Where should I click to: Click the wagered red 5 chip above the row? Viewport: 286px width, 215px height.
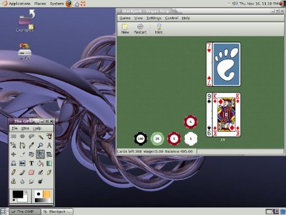190,122
